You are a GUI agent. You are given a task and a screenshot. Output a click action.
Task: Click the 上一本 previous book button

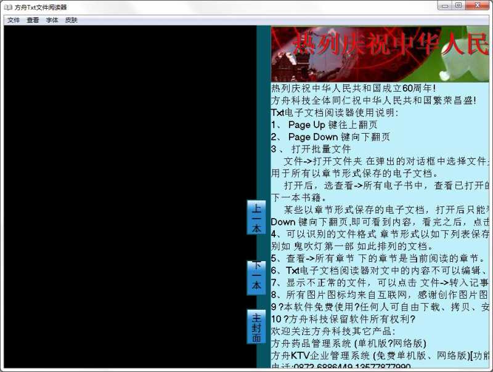255,219
